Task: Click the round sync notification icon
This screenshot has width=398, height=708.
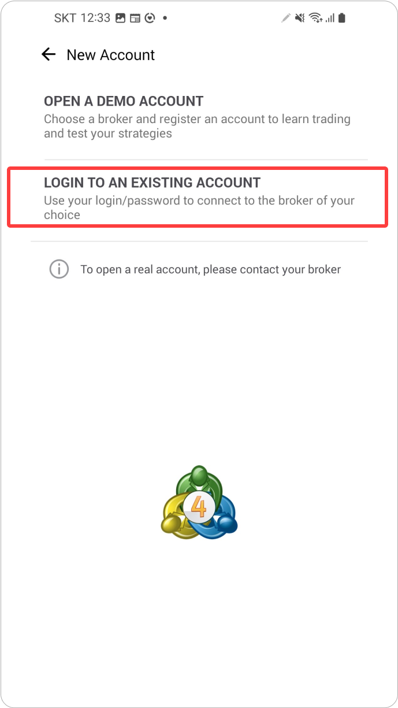Action: point(150,18)
